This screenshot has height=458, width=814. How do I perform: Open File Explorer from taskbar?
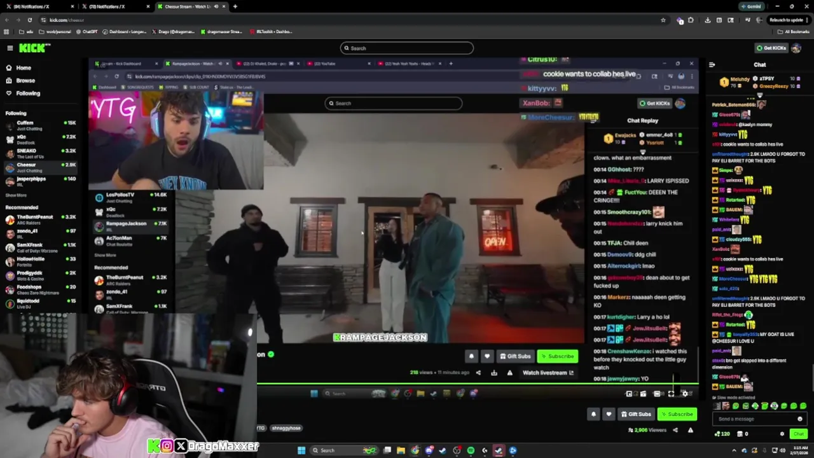point(401,450)
